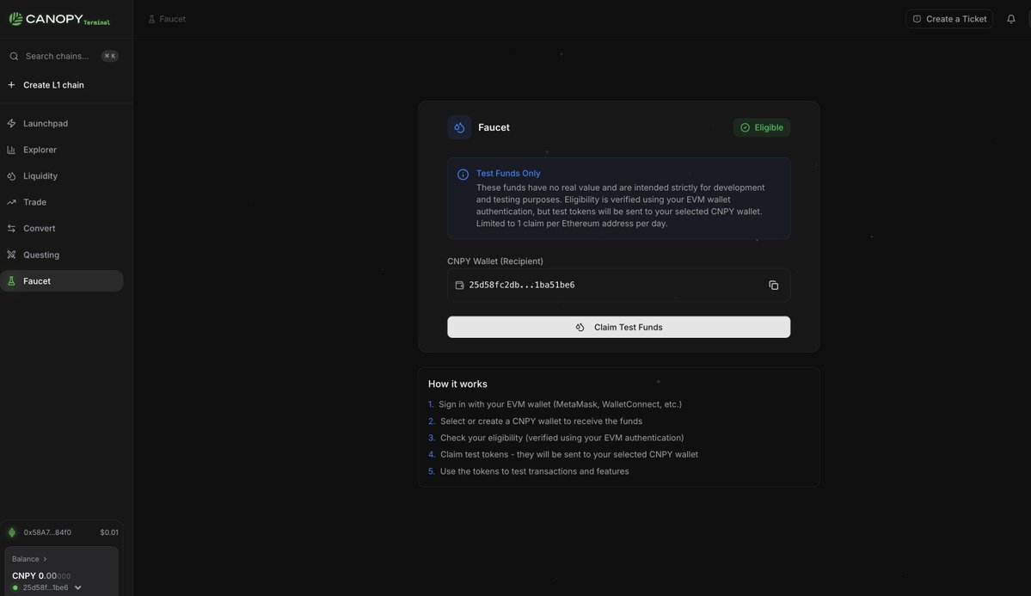Viewport: 1031px width, 596px height.
Task: Click the Trade trend-line icon
Action: pos(11,203)
